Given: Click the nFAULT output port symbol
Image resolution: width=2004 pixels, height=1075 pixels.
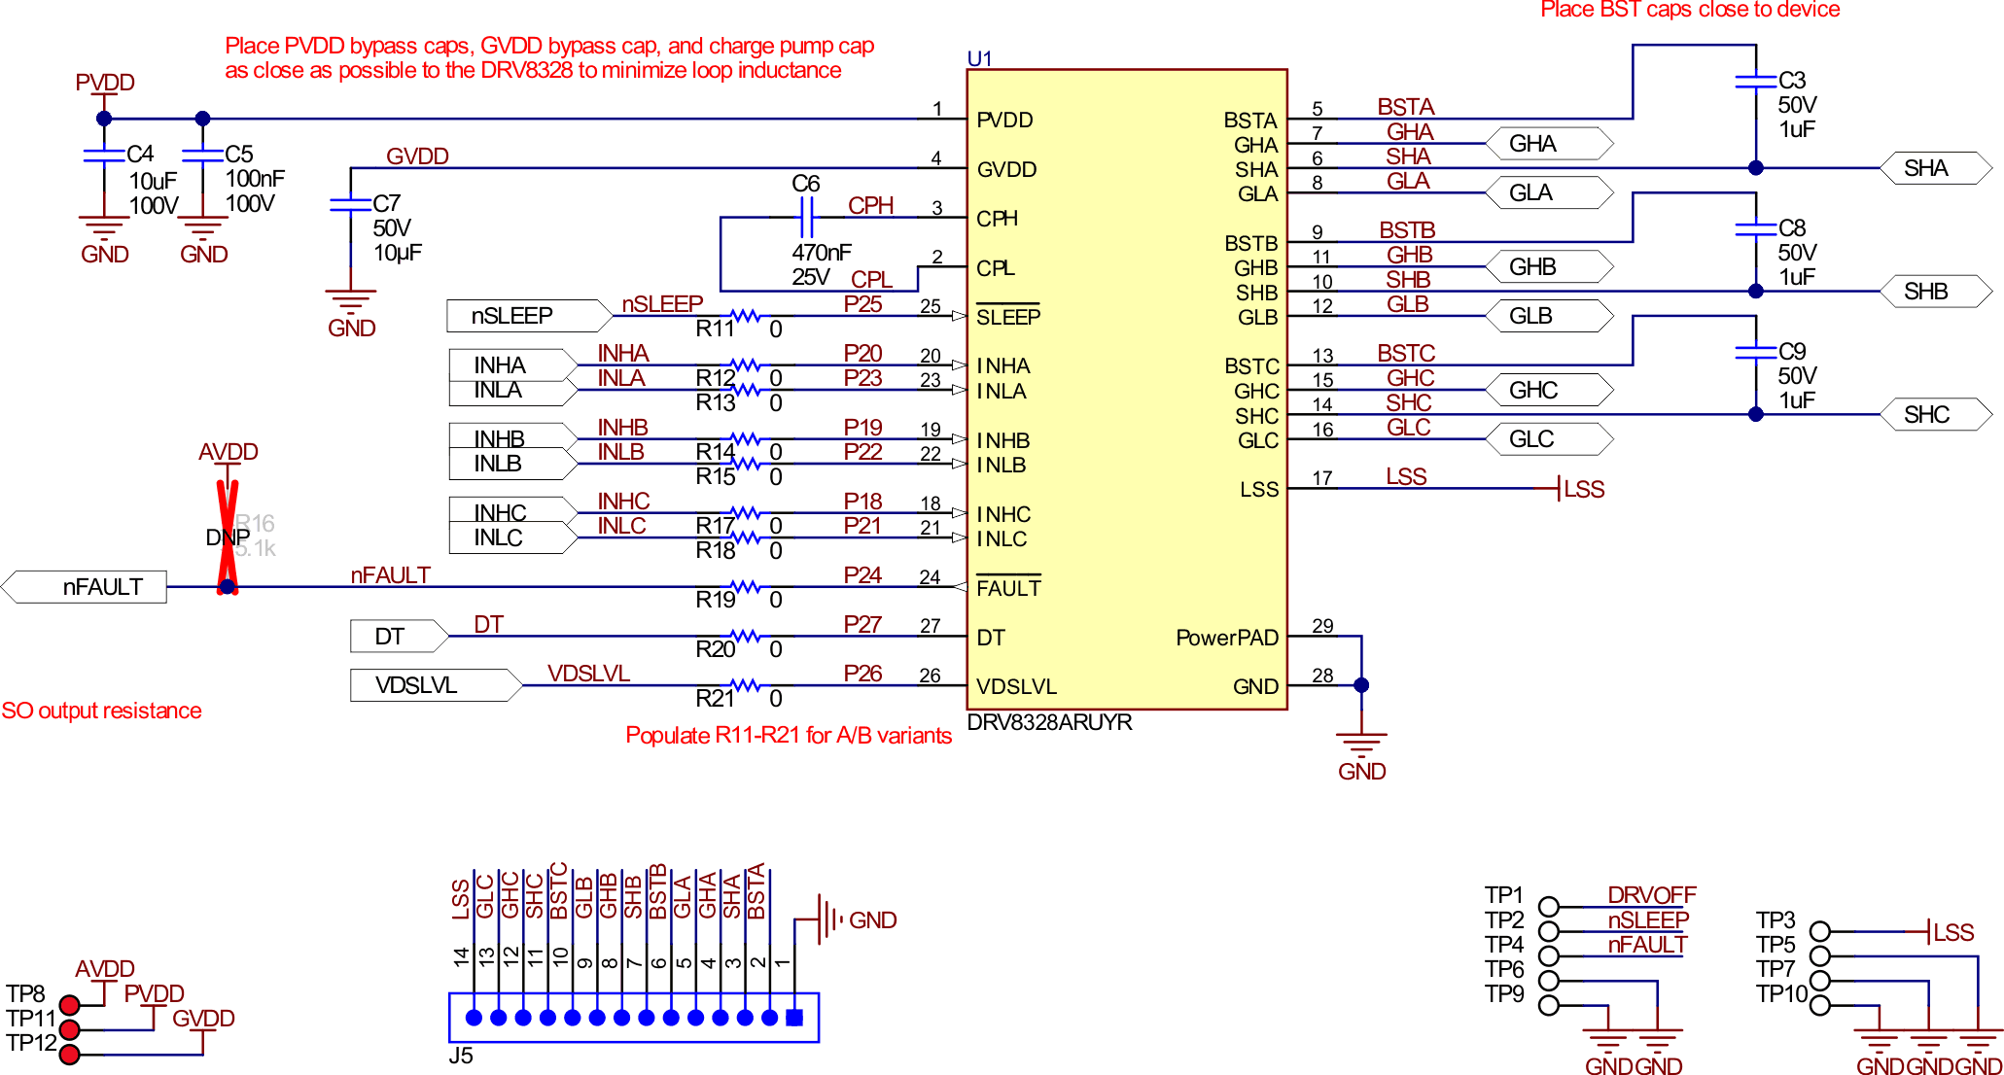Looking at the screenshot, I should (x=85, y=587).
